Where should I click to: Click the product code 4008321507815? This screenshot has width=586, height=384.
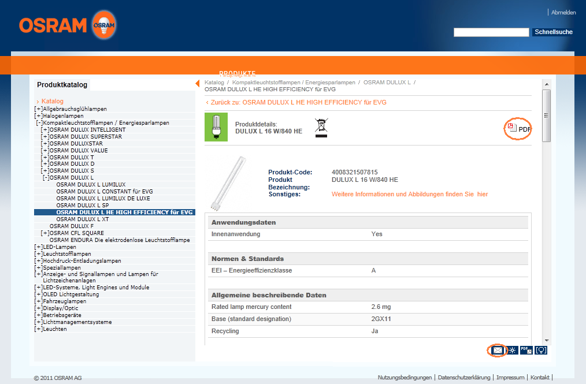[x=355, y=172]
